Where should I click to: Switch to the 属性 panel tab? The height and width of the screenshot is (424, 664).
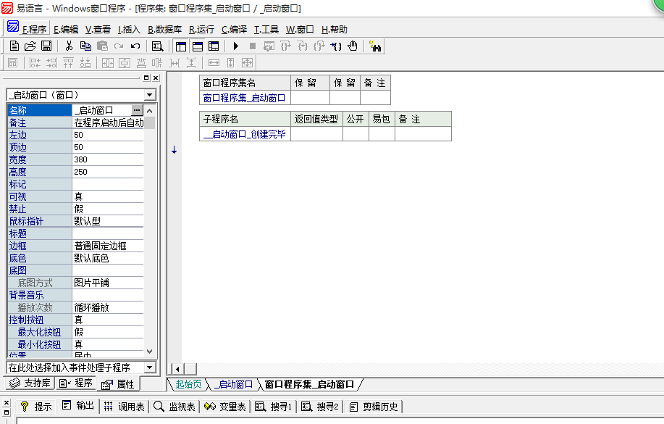pos(118,384)
